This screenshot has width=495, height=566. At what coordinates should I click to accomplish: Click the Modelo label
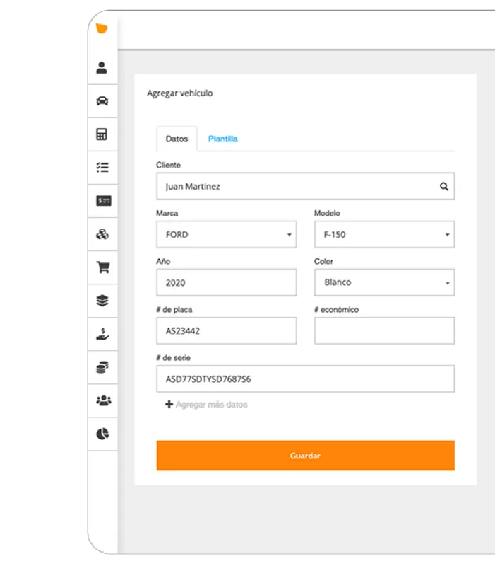click(327, 214)
